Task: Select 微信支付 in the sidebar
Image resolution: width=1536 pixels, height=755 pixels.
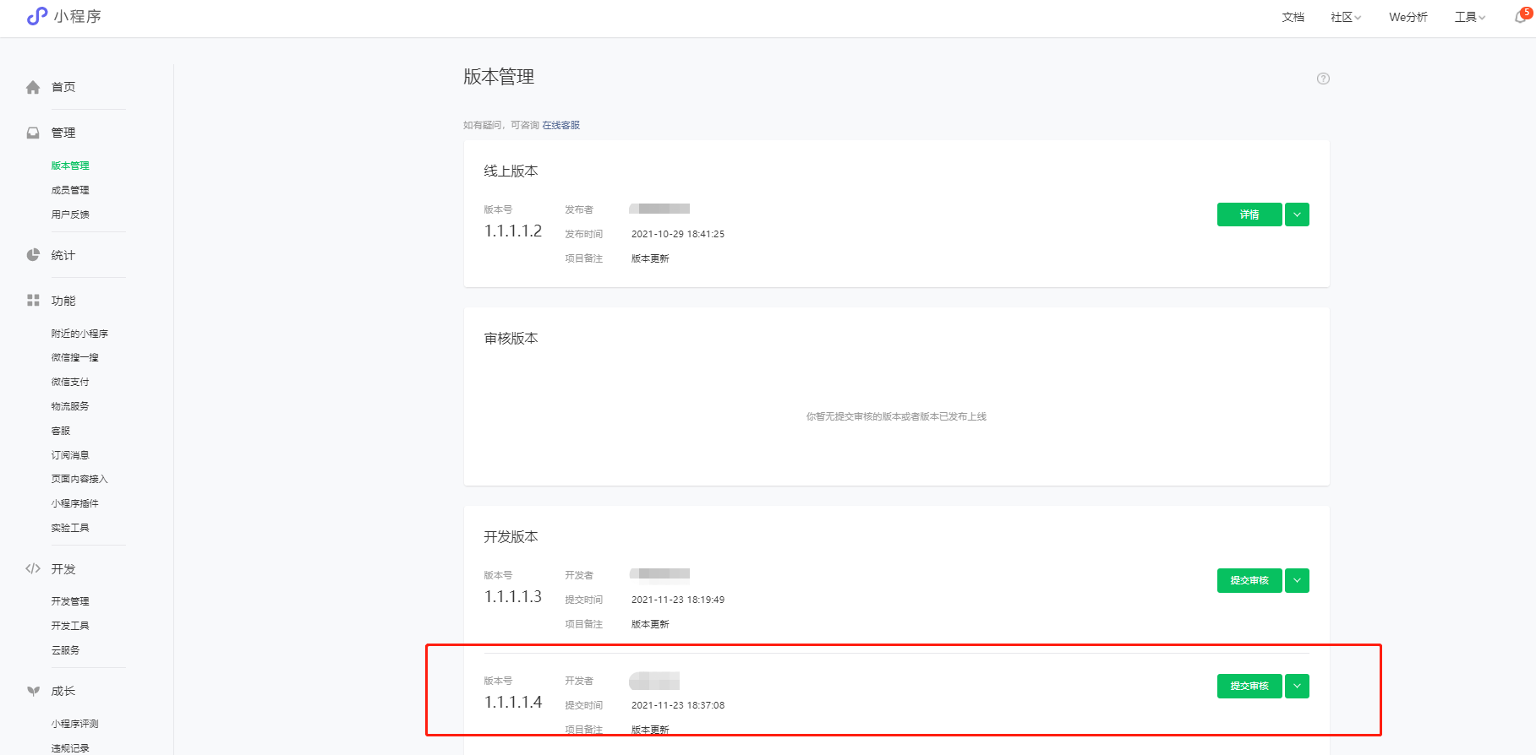Action: click(x=70, y=382)
